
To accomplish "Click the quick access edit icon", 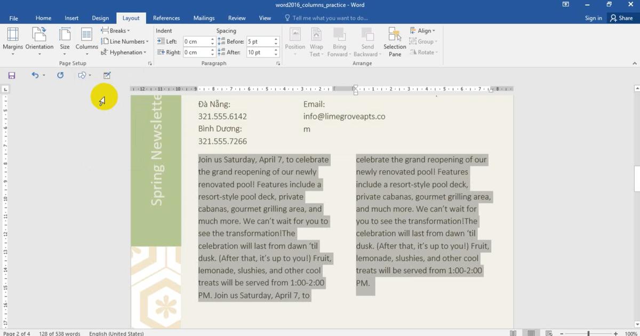I will pos(107,75).
